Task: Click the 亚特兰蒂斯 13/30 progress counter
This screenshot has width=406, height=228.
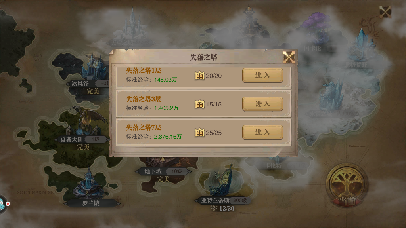Action: 222,208
